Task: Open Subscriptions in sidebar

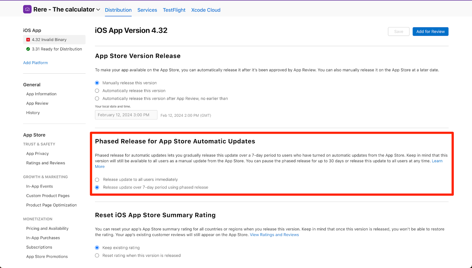Action: point(39,247)
